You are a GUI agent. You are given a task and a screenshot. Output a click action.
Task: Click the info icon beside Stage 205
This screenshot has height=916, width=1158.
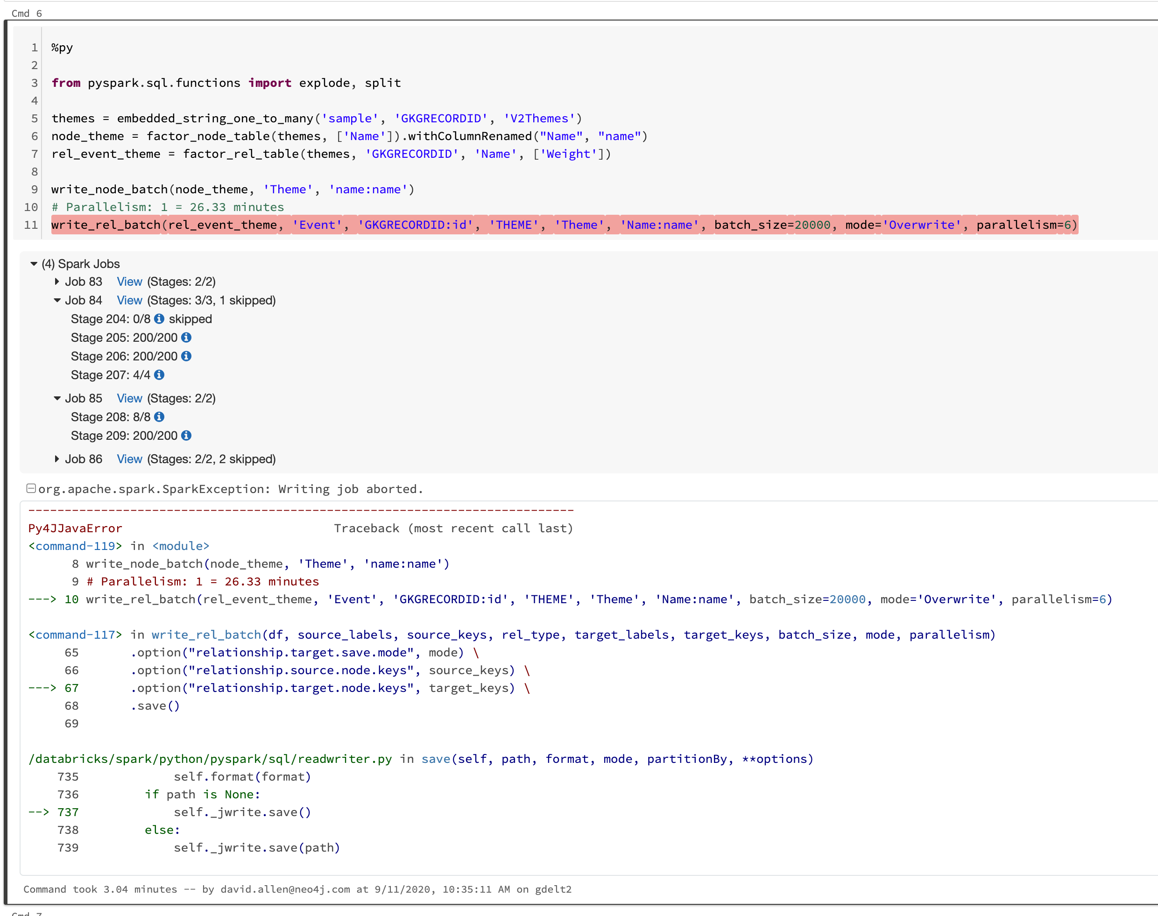pos(186,338)
